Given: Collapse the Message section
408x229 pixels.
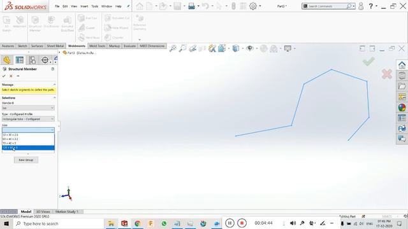Looking at the screenshot, I should (54, 85).
